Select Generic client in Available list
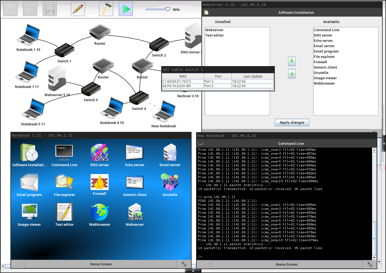 (325, 67)
